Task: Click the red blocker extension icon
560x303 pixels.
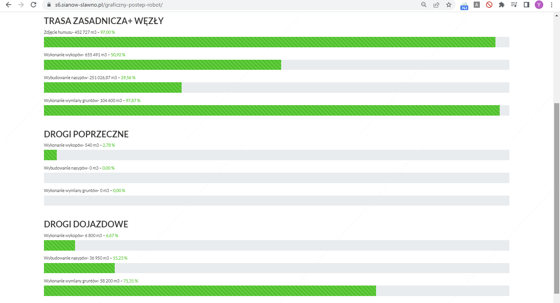Action: 489,5
